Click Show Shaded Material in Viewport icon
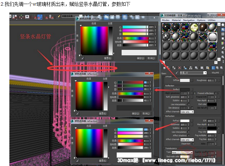 208,68
